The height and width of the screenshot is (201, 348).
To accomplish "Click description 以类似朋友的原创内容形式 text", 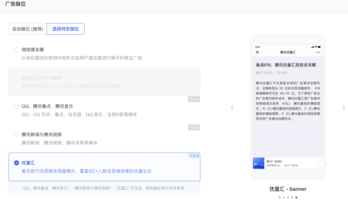I will 82,58.
